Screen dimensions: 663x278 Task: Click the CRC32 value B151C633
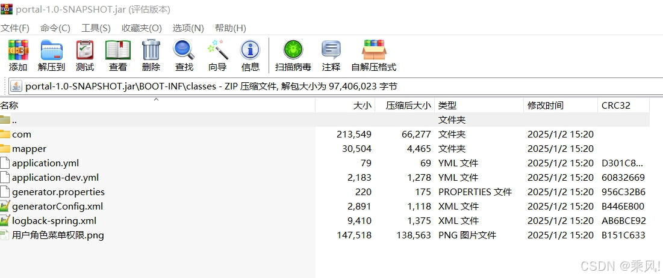pyautogui.click(x=623, y=235)
